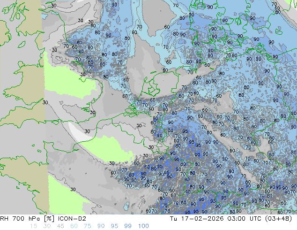Click the date "Tu 17-02-2026"

196,219
